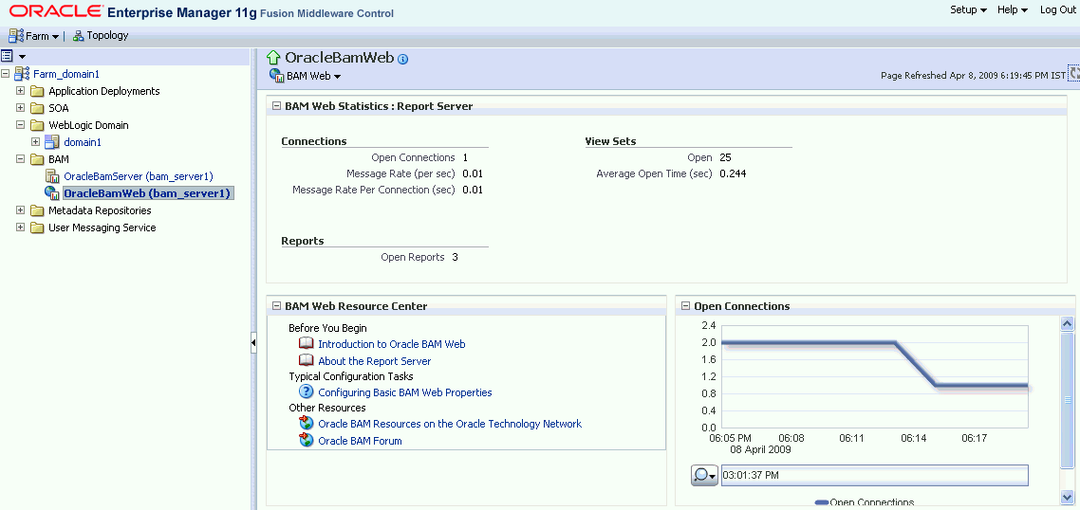This screenshot has width=1080, height=510.
Task: Open the navigation tree view menu icon
Action: tap(12, 56)
